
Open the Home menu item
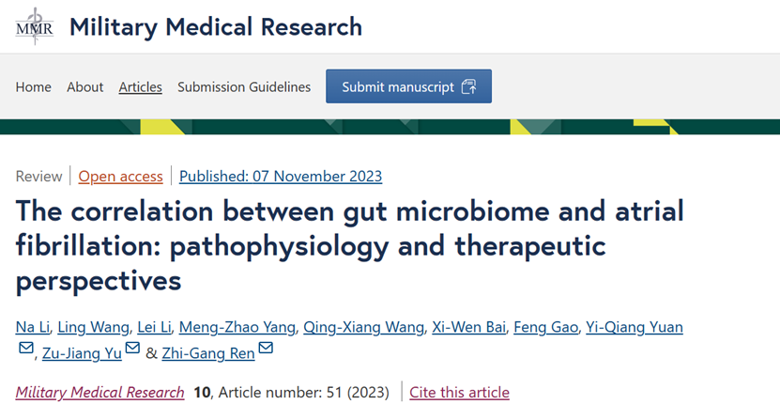(x=34, y=86)
